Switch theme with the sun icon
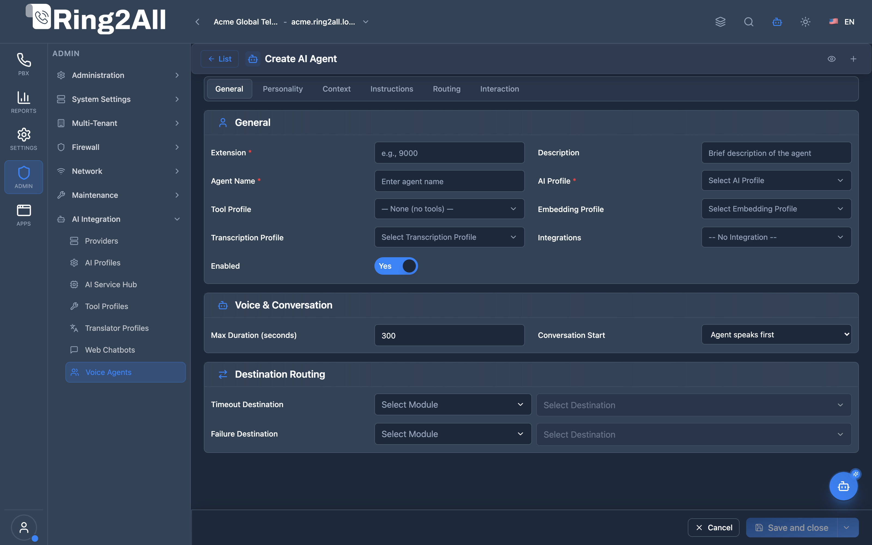This screenshot has width=872, height=545. pos(805,22)
